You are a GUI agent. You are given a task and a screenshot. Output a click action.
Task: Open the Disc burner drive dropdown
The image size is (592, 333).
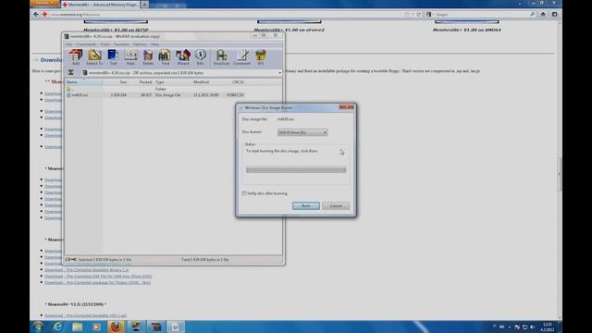pos(302,132)
